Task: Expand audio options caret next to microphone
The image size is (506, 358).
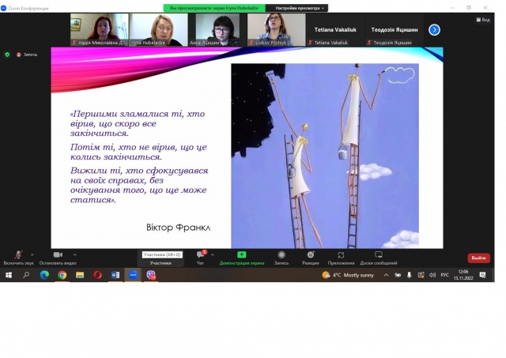Action: 32,254
